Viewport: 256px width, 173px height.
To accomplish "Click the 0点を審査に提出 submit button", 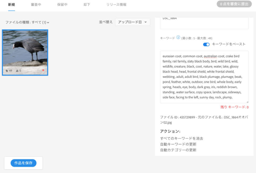I will tap(234, 4).
